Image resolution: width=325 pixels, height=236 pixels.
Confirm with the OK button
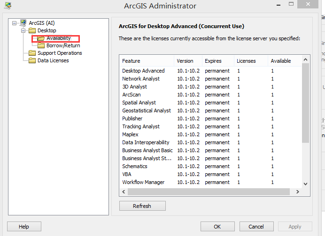(x=217, y=227)
